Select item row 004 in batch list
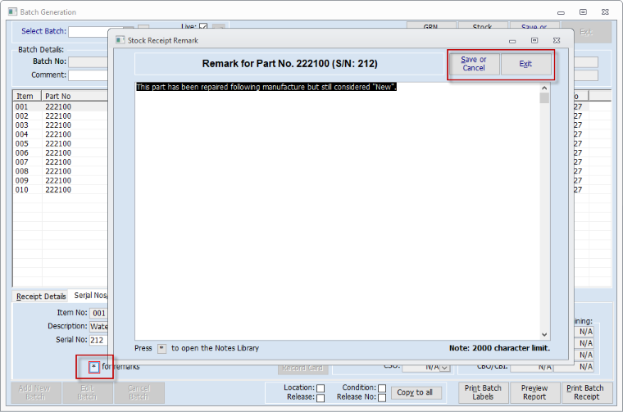Screen dimensions: 623x412 coord(60,134)
